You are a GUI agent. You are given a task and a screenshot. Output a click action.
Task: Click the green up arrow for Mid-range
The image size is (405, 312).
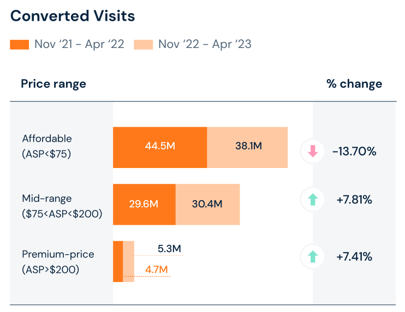(x=313, y=200)
